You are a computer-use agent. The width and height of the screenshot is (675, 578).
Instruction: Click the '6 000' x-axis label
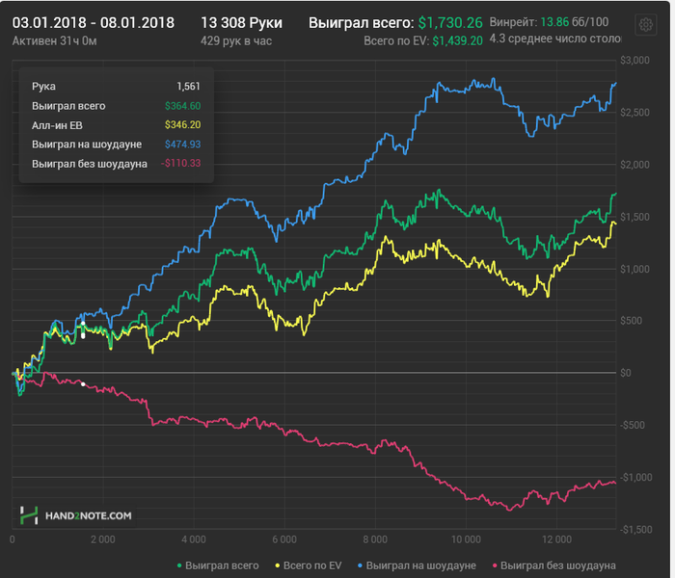pos(284,539)
